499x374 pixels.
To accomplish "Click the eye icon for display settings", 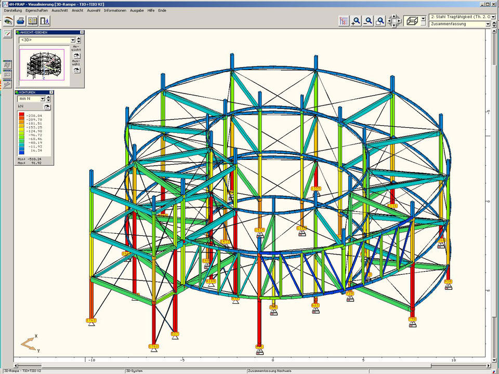I will 8,21.
